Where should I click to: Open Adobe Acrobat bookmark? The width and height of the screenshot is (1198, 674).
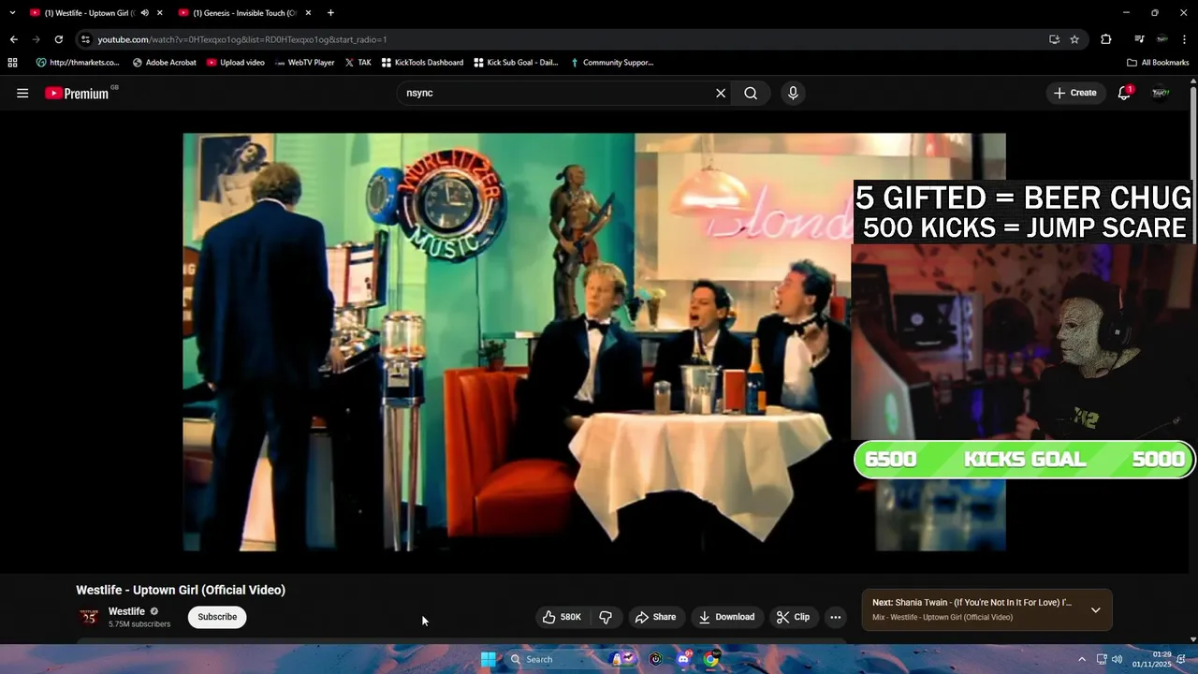click(164, 63)
